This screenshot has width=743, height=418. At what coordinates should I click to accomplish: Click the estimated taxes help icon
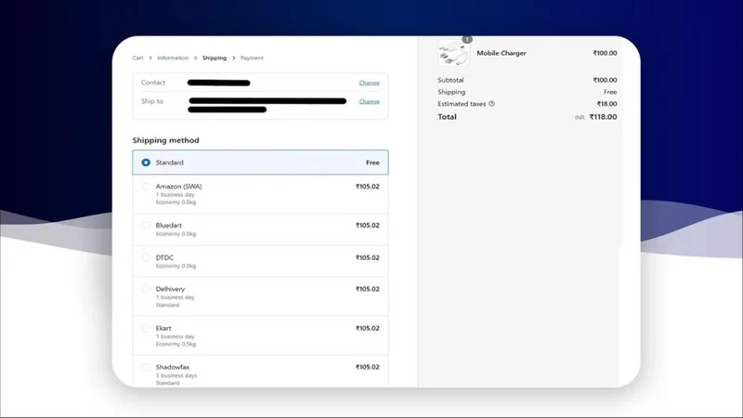(491, 104)
